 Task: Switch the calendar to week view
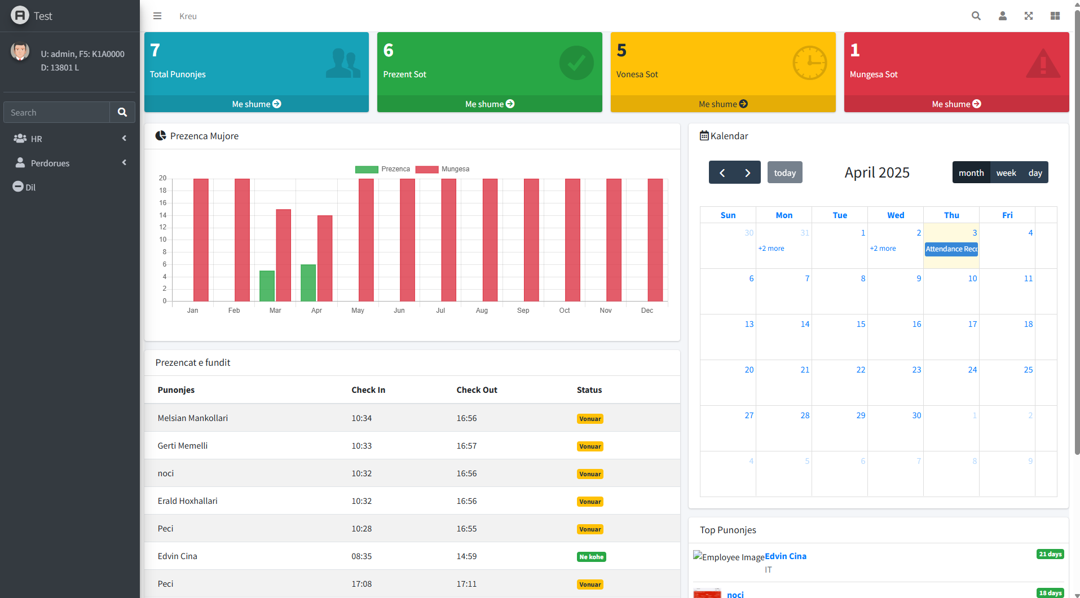[1006, 172]
